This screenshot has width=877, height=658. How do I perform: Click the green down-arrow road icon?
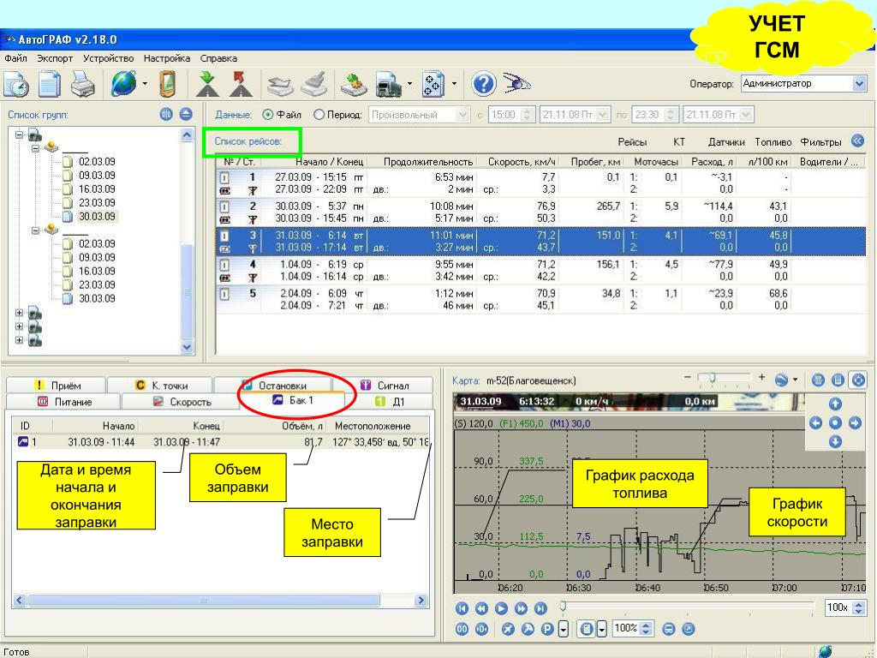pyautogui.click(x=207, y=84)
